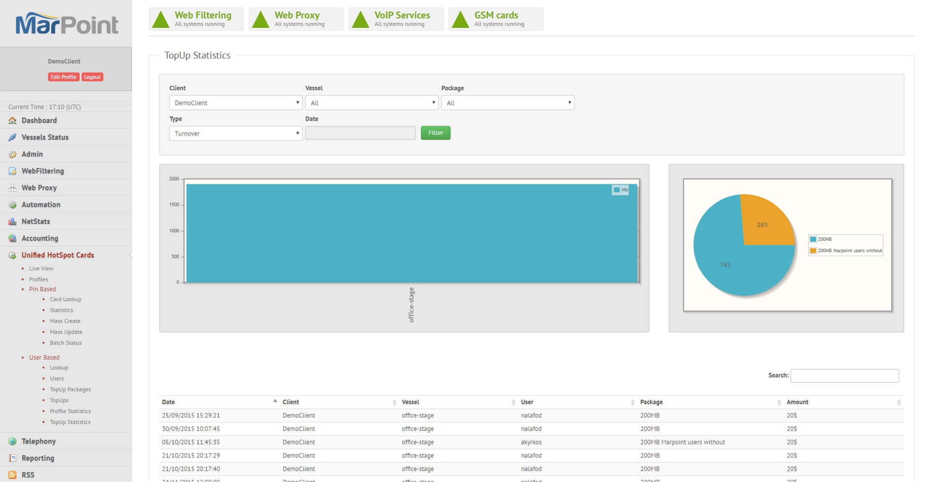This screenshot has height=482, width=928.
Task: Sort table by Vessel column arrows
Action: coord(513,403)
